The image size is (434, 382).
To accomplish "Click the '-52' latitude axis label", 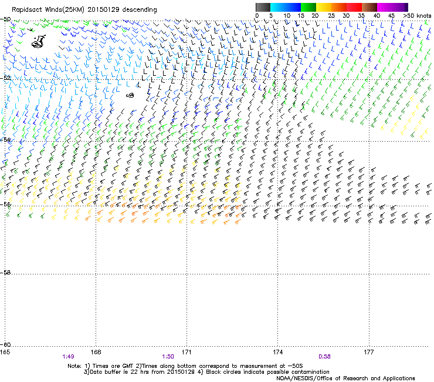I will tap(5, 78).
